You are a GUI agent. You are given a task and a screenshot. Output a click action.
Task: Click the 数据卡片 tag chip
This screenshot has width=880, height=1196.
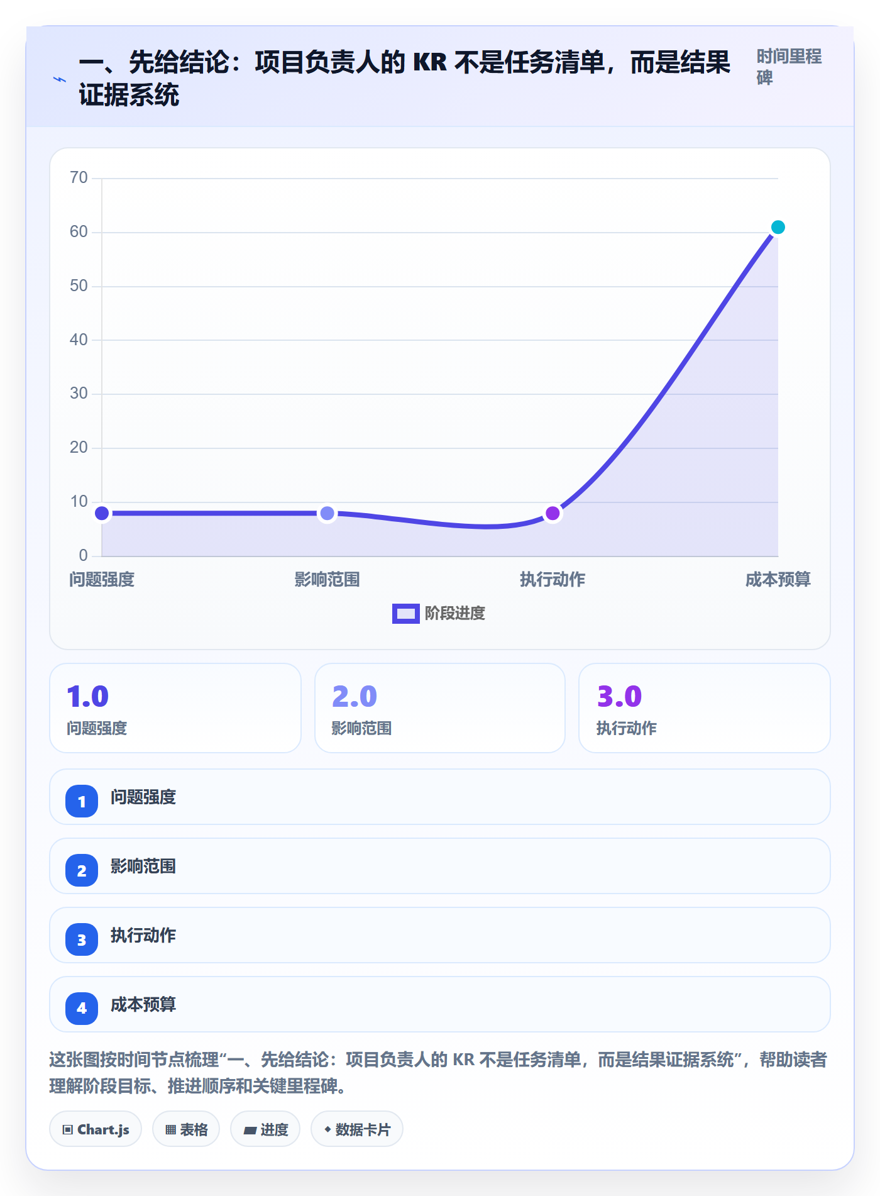pyautogui.click(x=357, y=1129)
